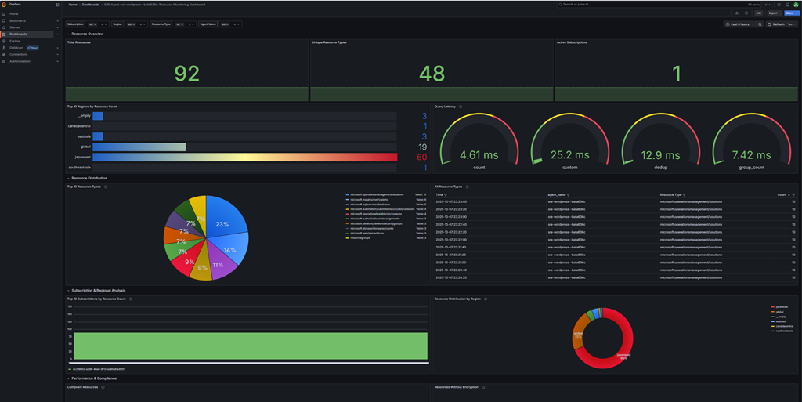
Task: Click the japaneast bar in regions chart
Action: pos(244,158)
